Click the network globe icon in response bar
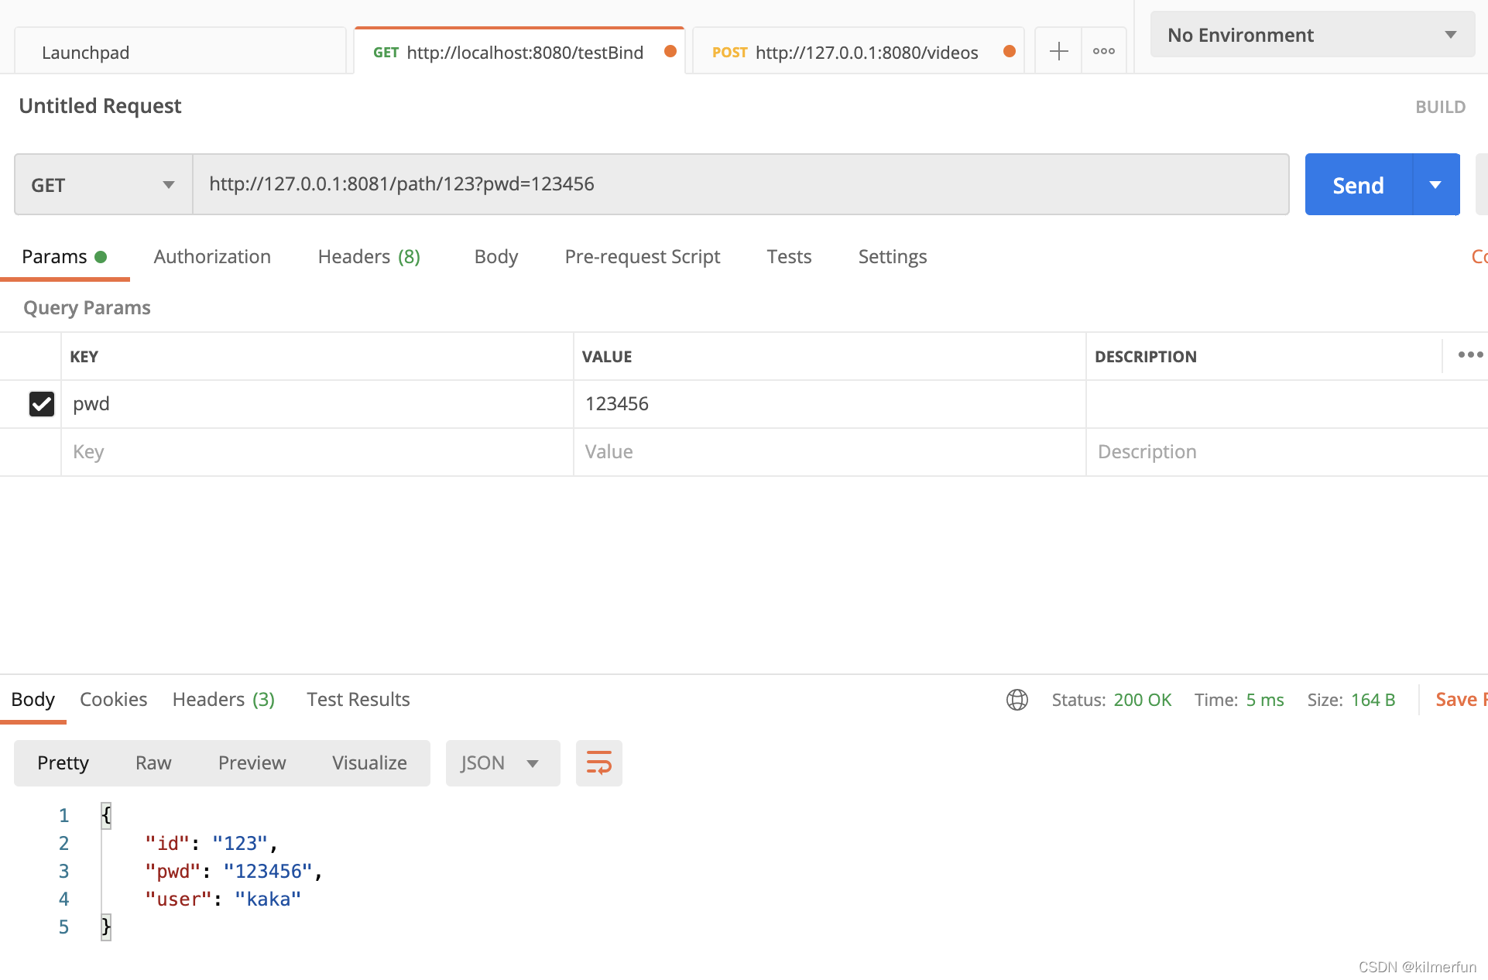 pos(1017,700)
